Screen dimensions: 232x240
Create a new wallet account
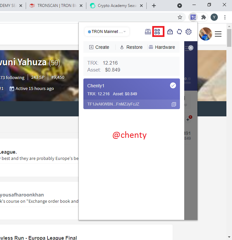pos(99,47)
